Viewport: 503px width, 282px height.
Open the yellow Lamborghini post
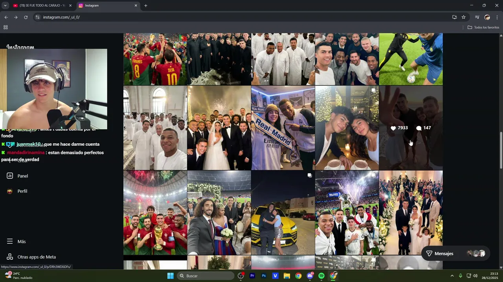pyautogui.click(x=283, y=213)
